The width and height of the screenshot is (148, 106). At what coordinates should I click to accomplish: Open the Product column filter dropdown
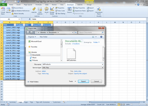click(24, 25)
